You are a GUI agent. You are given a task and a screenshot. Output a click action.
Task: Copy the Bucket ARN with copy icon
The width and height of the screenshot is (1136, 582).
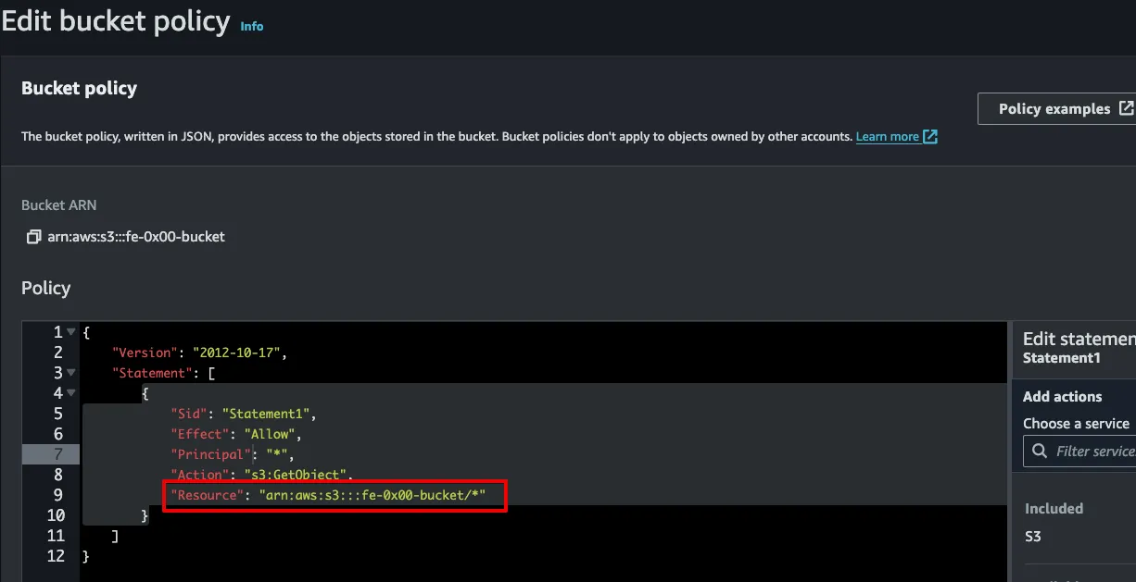click(x=33, y=237)
